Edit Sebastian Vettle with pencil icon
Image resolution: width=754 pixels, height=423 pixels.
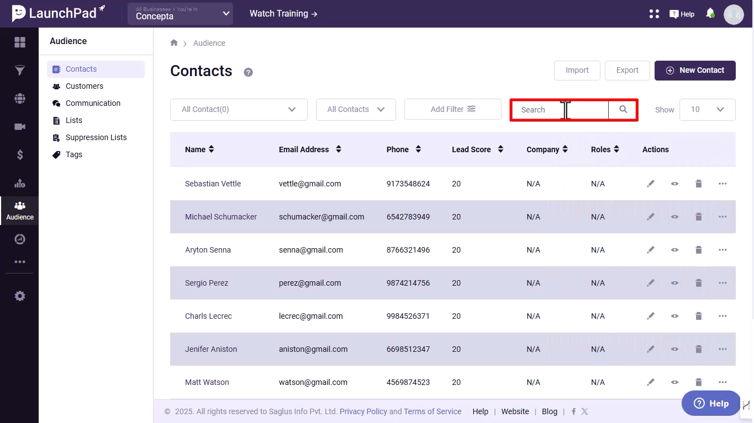[x=651, y=184]
